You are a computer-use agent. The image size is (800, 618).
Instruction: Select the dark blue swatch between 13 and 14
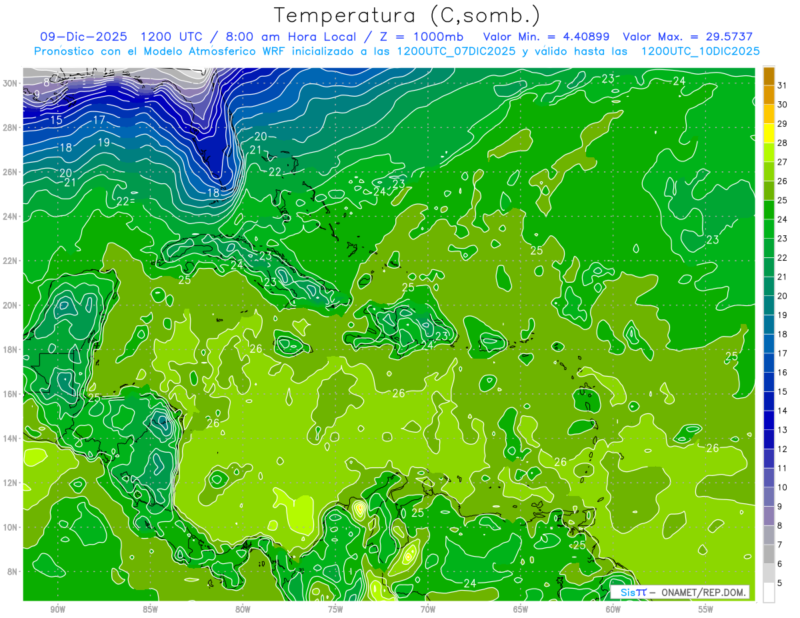(769, 421)
